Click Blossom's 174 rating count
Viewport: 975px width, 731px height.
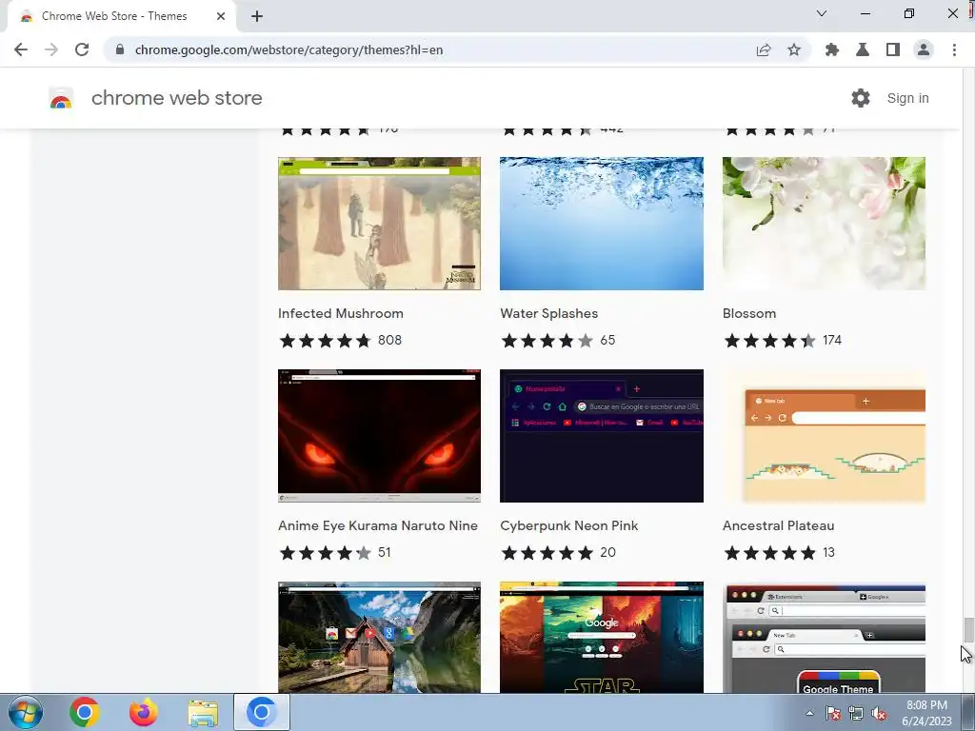(832, 340)
